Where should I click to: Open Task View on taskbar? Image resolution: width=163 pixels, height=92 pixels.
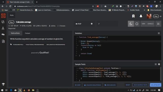pos(6,90)
